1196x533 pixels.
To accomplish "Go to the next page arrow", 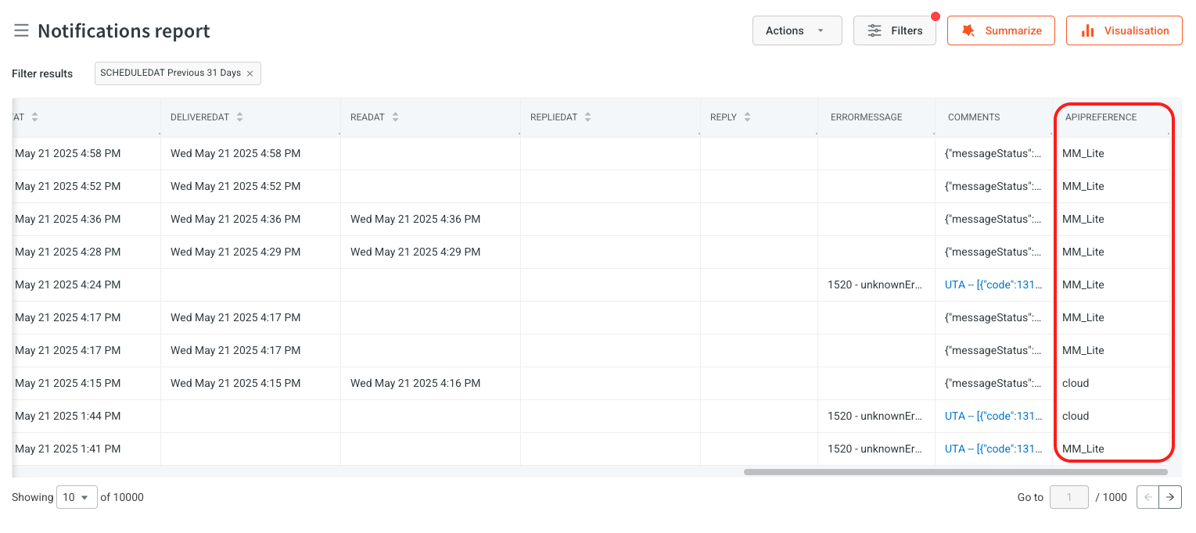I will 1170,497.
